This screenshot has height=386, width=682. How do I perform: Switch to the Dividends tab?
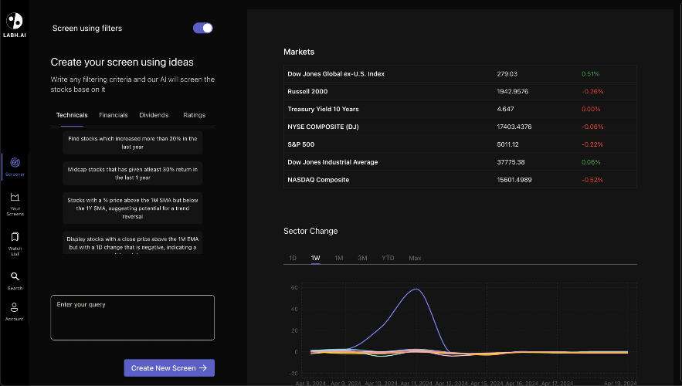(x=154, y=115)
